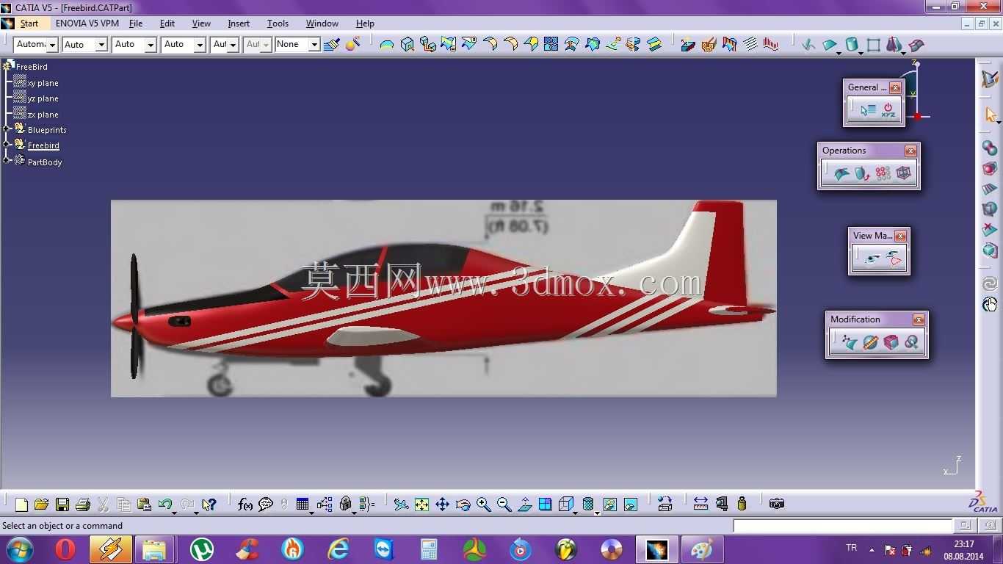
Task: Open the None layer dropdown
Action: (314, 45)
